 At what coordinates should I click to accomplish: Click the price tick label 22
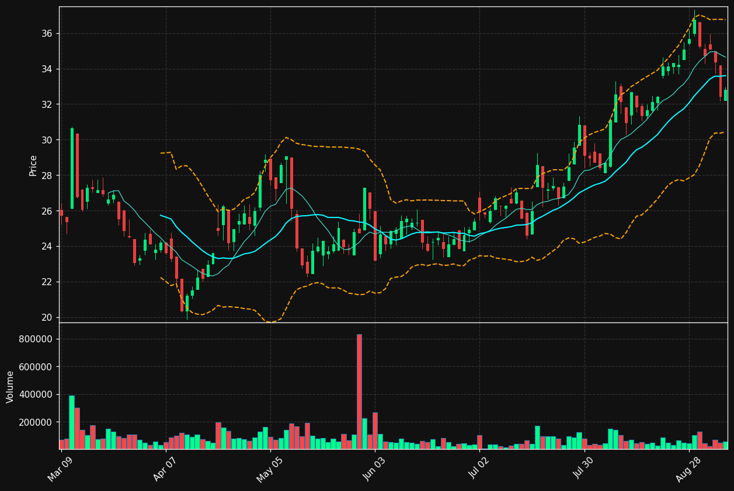[47, 282]
